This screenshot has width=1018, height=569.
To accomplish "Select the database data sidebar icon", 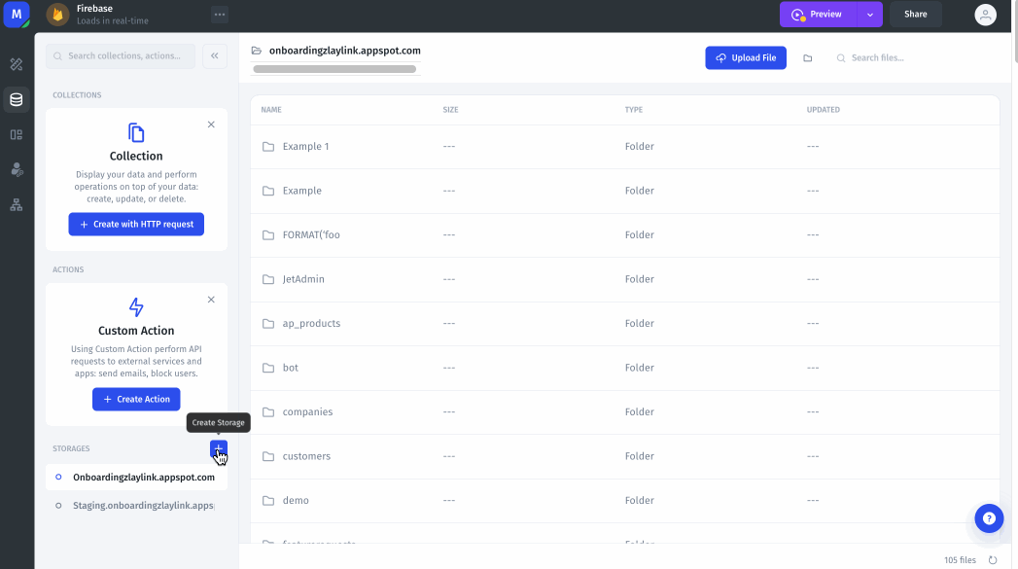I will [x=17, y=99].
